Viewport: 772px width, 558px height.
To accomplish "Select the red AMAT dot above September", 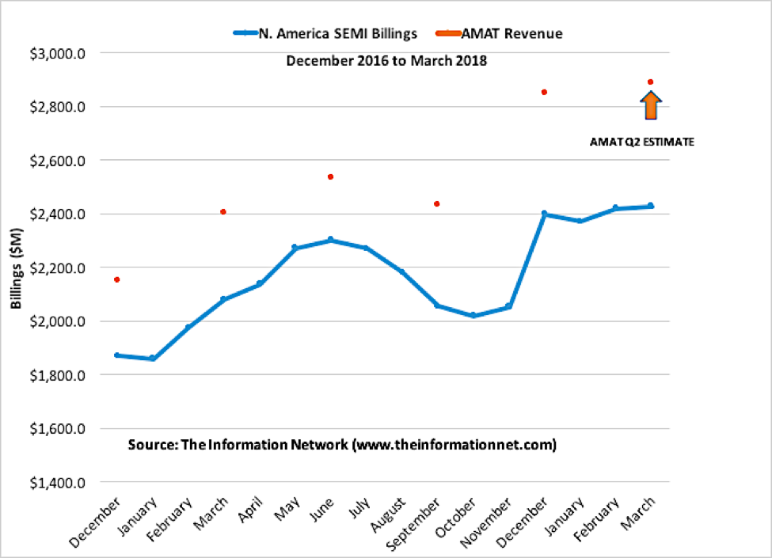I will [x=437, y=203].
